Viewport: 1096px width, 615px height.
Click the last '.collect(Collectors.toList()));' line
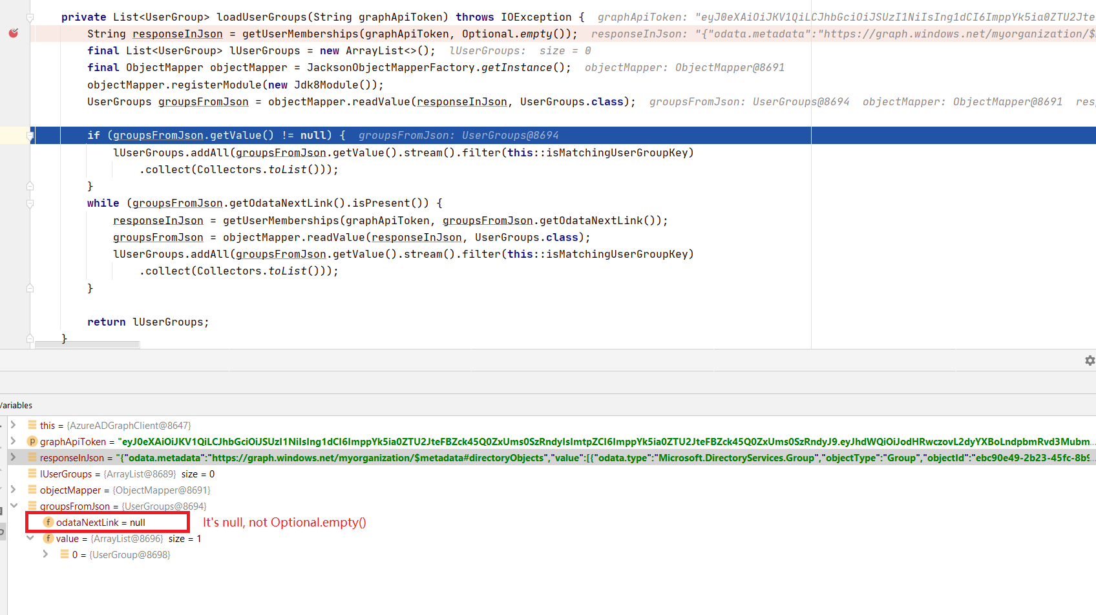point(238,271)
